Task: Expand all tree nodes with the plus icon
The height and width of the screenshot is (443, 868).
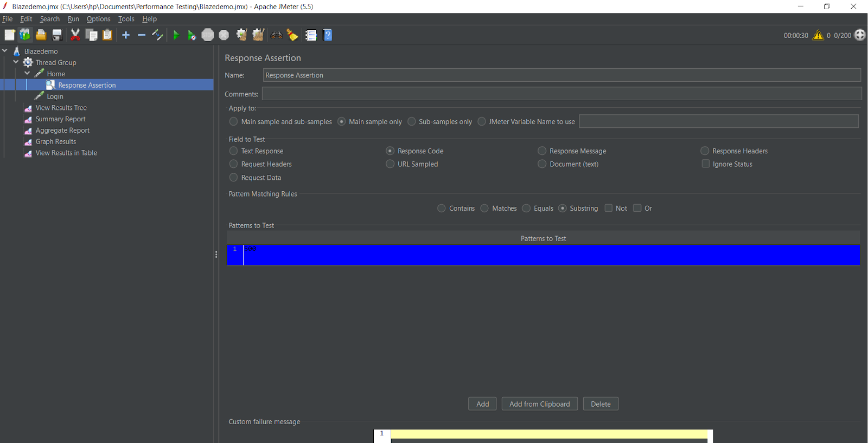Action: tap(126, 35)
